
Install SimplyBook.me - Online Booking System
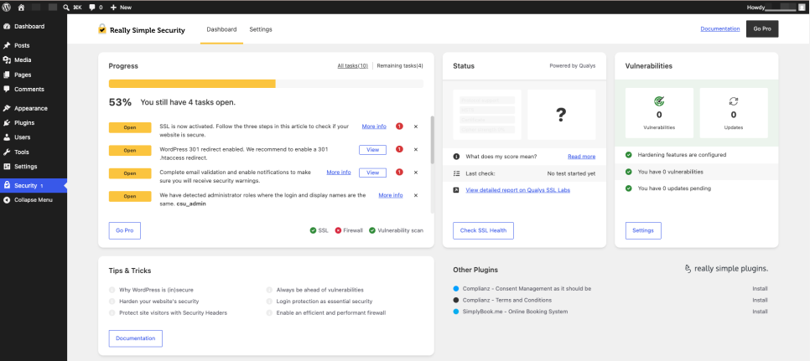point(760,312)
